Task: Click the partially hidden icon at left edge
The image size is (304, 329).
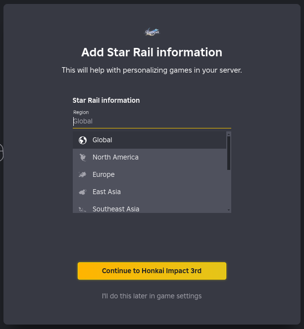Action: click(x=1, y=153)
